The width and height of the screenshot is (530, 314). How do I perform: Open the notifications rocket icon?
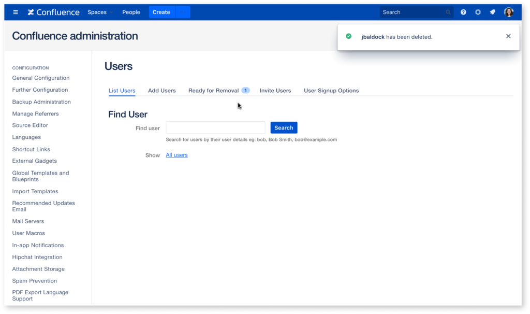click(493, 12)
